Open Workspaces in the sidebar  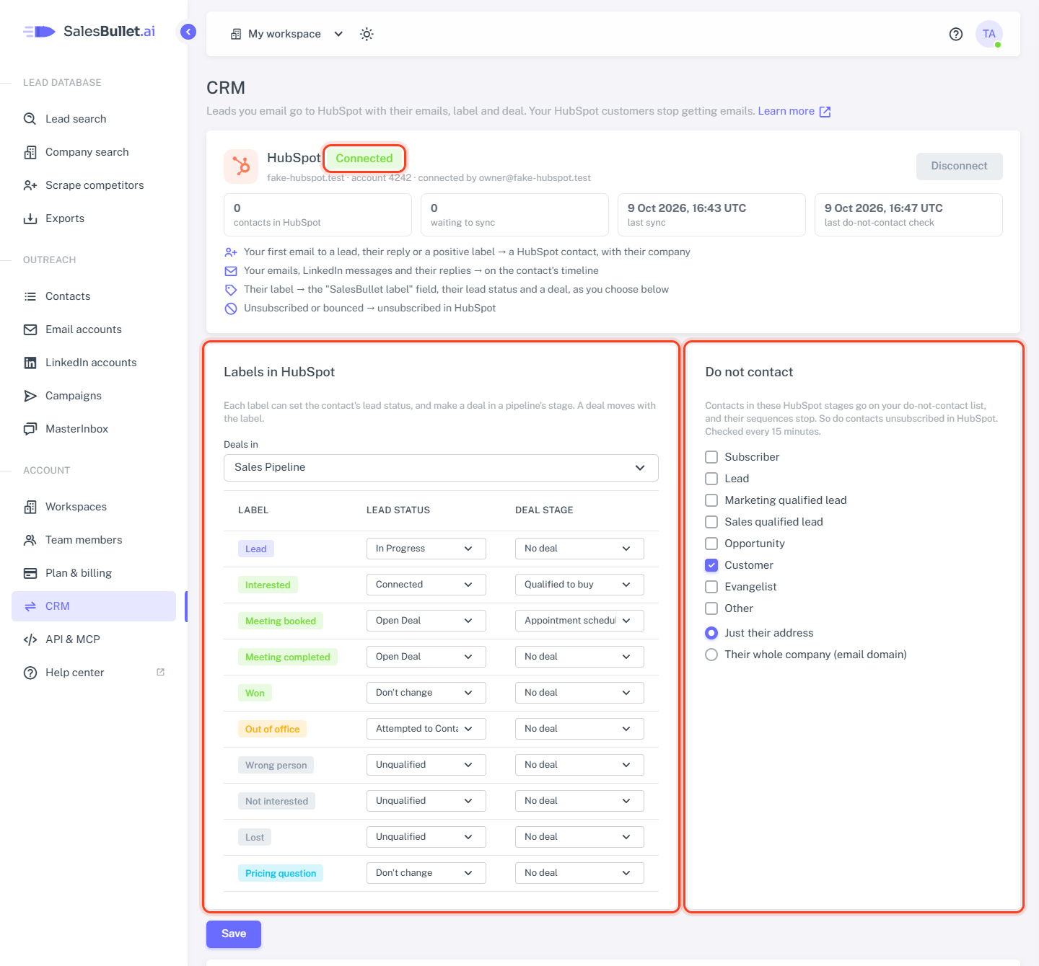point(94,507)
